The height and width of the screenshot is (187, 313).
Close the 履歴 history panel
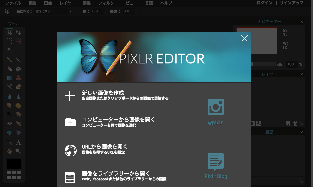[x=302, y=132]
